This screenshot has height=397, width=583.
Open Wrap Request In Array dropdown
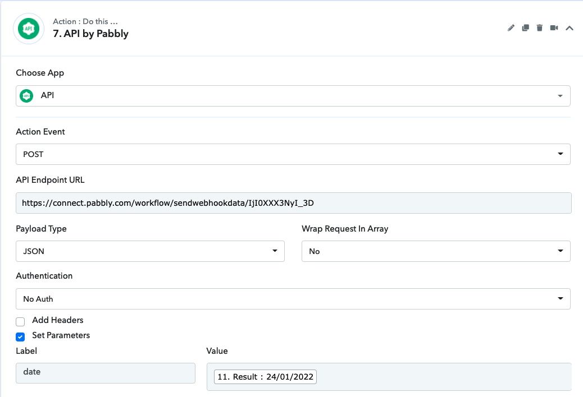tap(436, 251)
